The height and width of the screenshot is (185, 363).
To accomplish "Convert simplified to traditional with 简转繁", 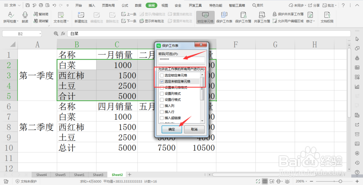I will 41,21.
